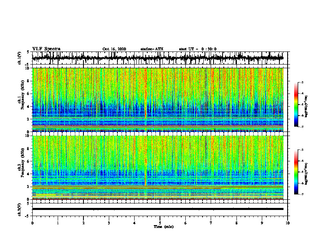Click the "-4" label on ch.1 color bar
The height and width of the screenshot is (250, 324).
click(302, 94)
